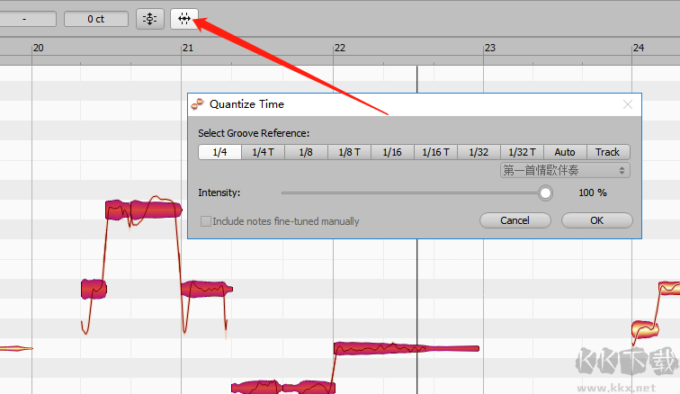Close the Quantize Time dialog

point(628,104)
